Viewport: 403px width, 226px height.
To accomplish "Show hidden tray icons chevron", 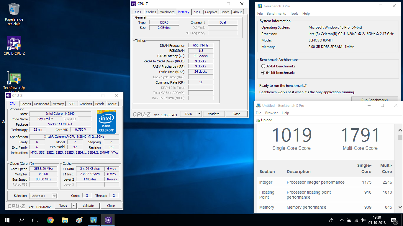I will pos(342,220).
